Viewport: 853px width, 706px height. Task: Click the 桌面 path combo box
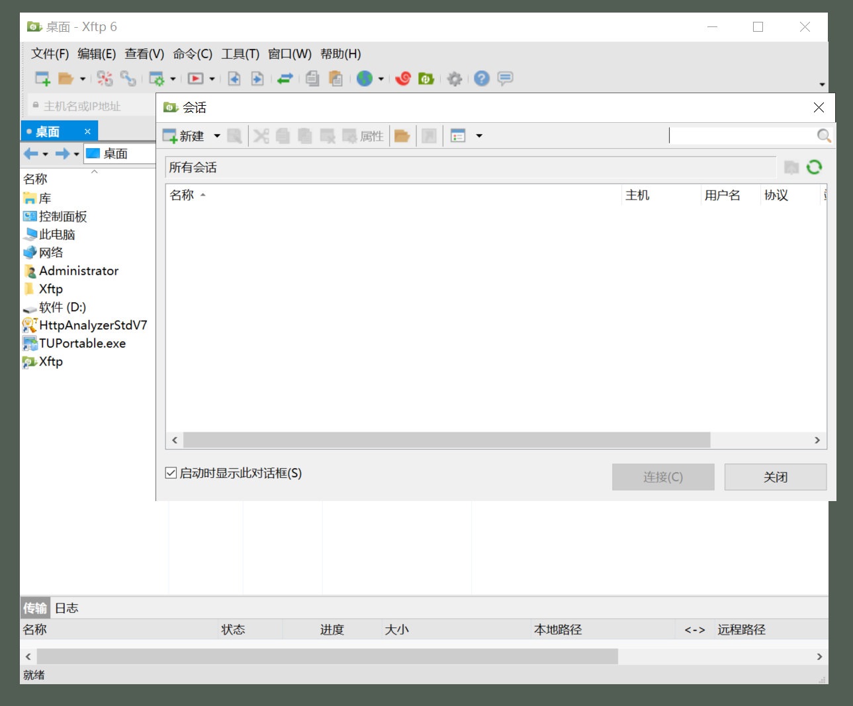120,153
